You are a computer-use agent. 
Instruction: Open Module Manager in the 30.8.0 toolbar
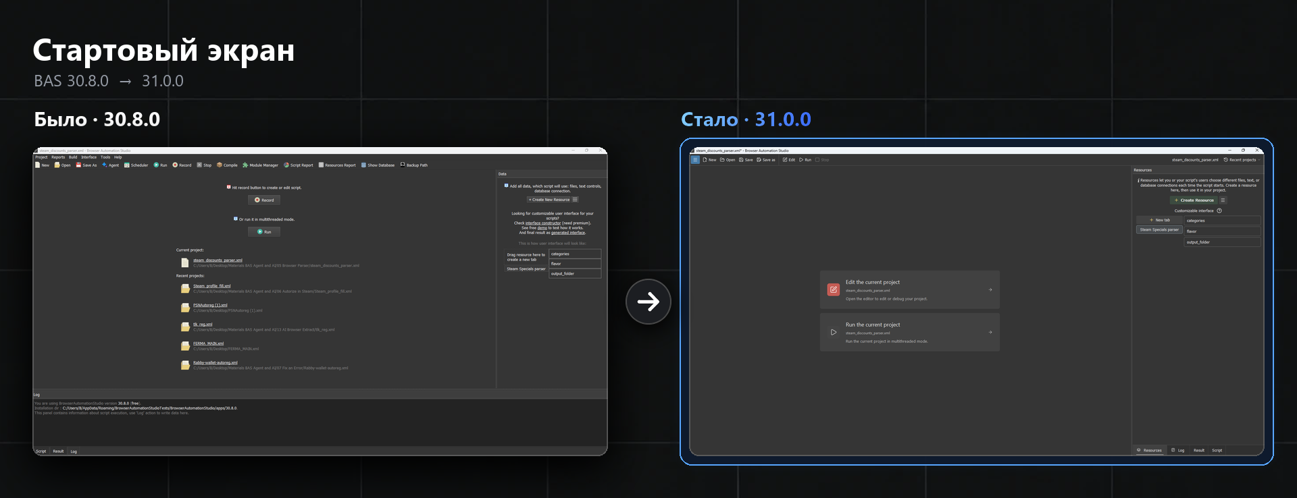point(260,165)
